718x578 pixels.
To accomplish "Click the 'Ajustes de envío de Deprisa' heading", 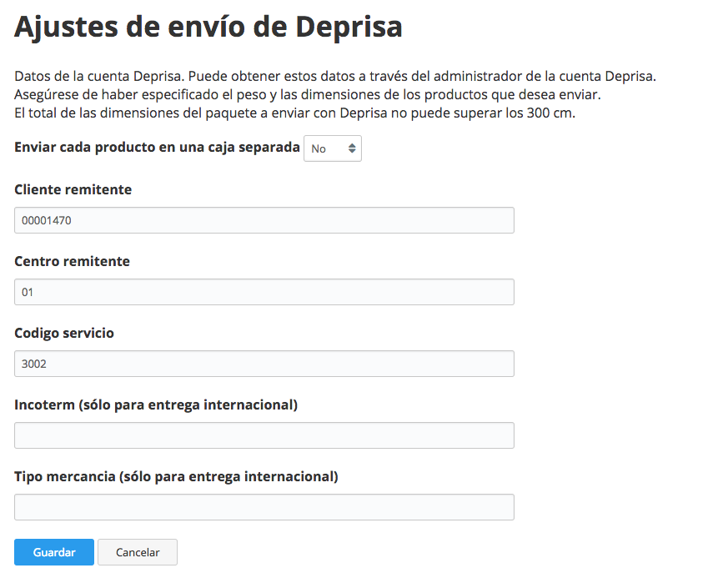I will click(x=208, y=27).
